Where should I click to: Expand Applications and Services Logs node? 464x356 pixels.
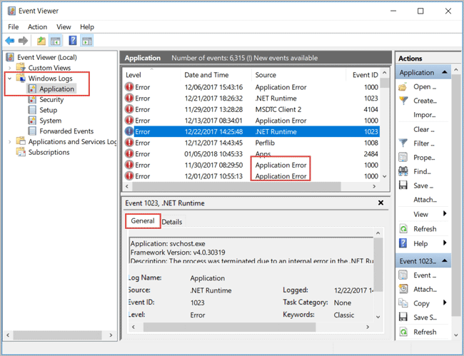(10, 142)
